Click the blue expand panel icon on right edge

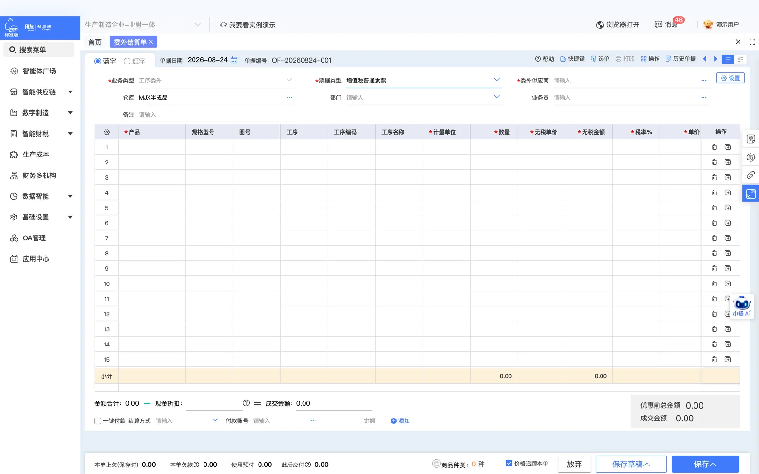pos(751,194)
